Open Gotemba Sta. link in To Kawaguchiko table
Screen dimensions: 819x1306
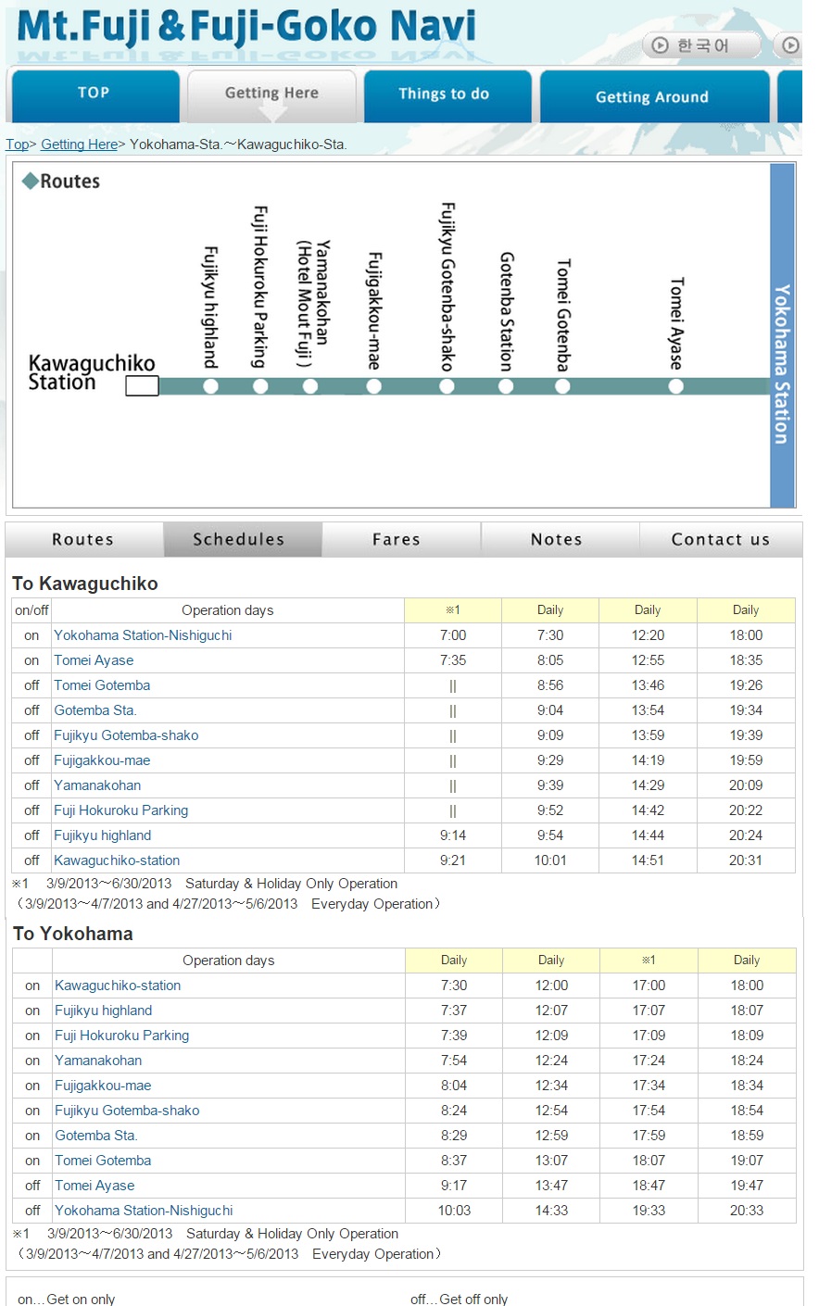point(94,710)
